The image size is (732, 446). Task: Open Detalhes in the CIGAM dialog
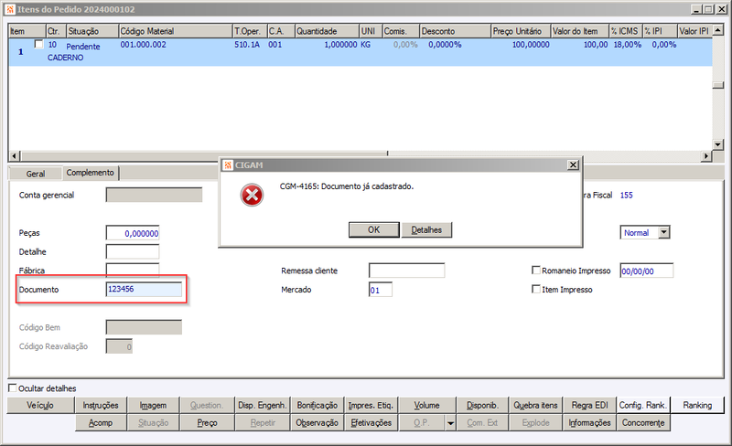(x=426, y=229)
